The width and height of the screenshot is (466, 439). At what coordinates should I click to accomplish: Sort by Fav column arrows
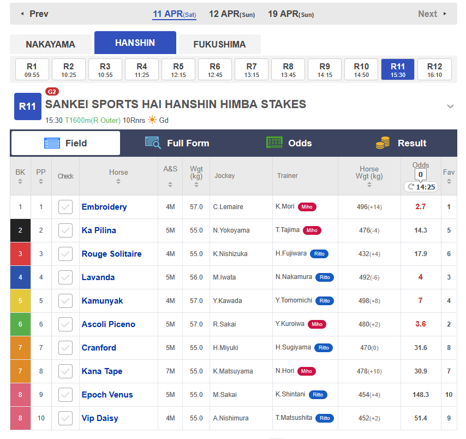pyautogui.click(x=449, y=181)
